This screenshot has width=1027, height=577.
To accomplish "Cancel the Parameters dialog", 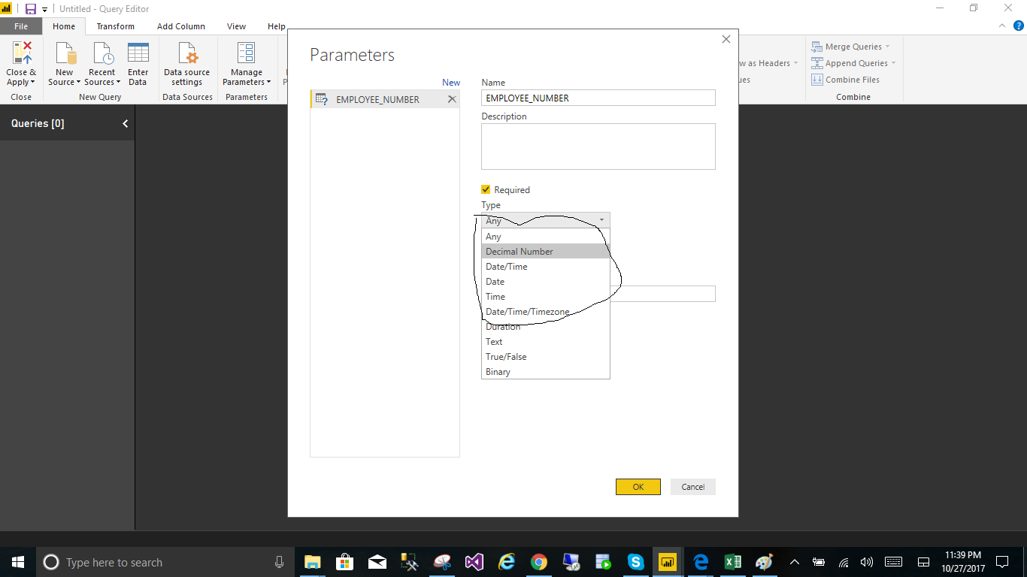I will (x=692, y=487).
